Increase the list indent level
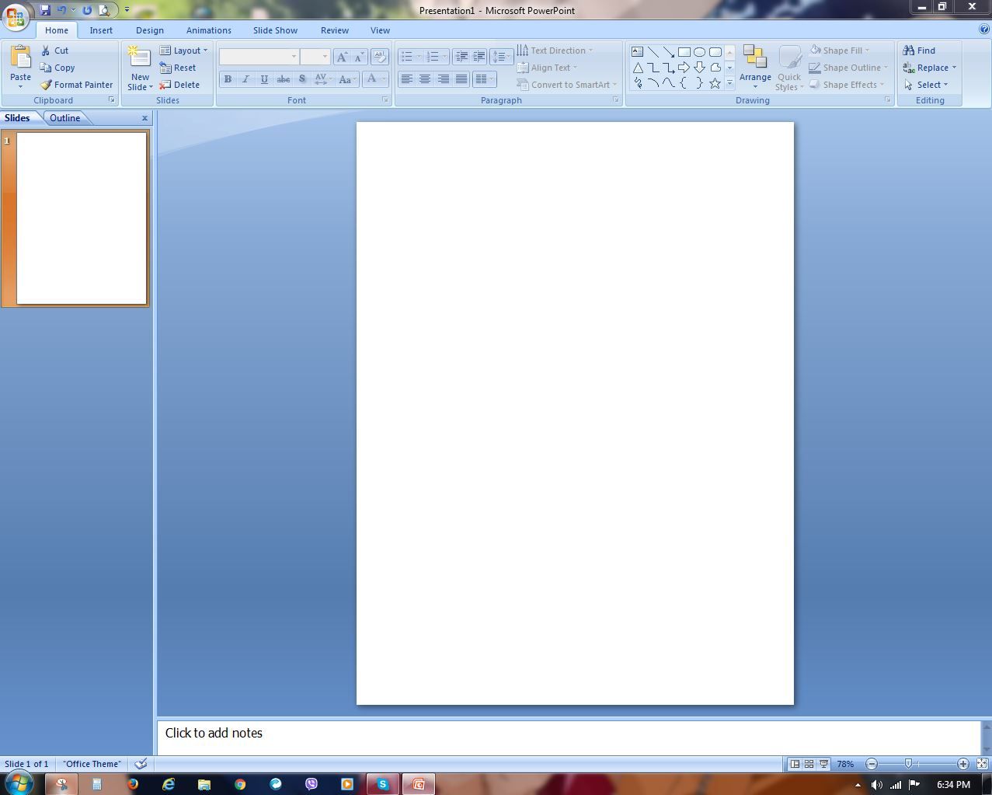 point(479,57)
